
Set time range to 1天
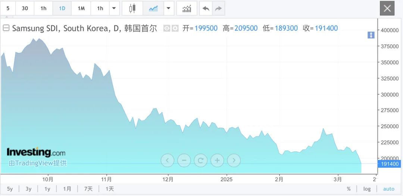[109, 189]
